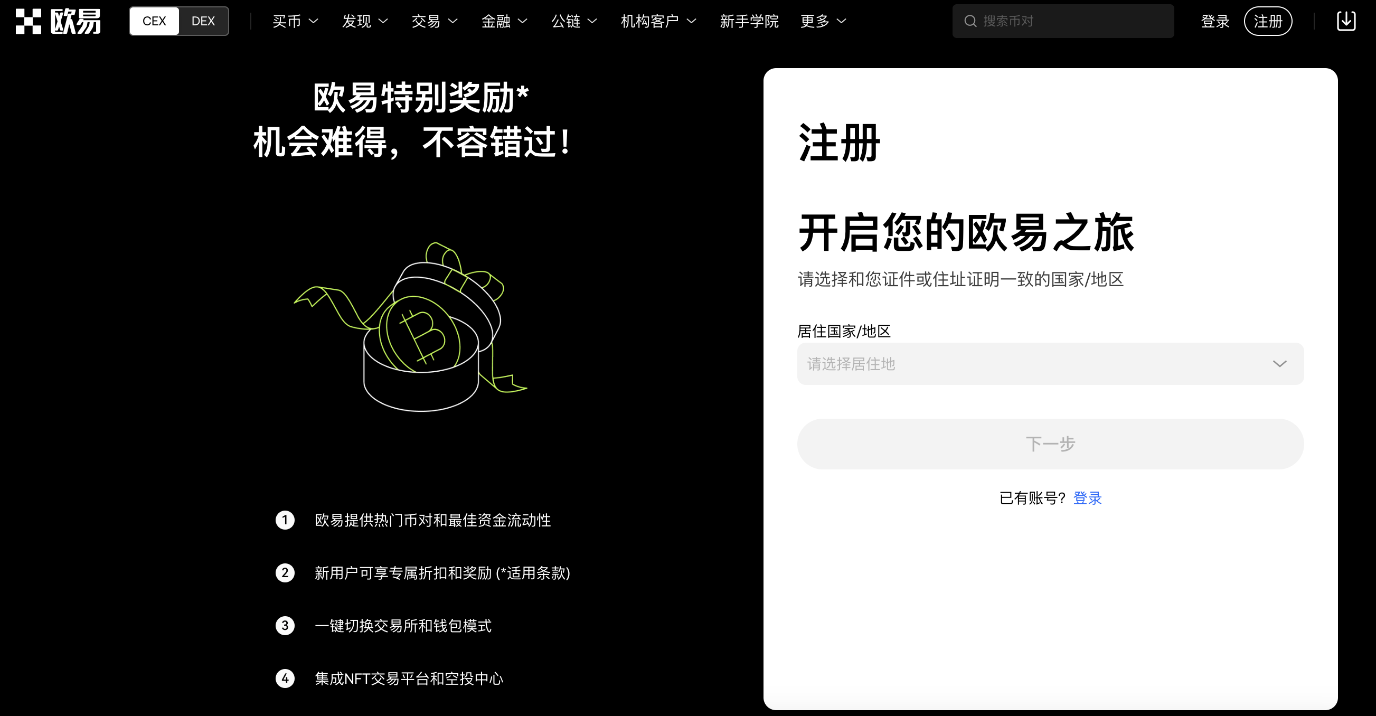Viewport: 1376px width, 716px height.
Task: Switch to CEX mode
Action: [154, 21]
